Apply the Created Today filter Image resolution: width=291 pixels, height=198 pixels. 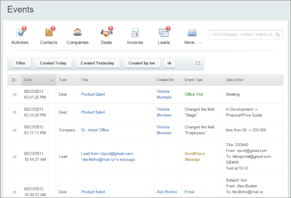(53, 63)
